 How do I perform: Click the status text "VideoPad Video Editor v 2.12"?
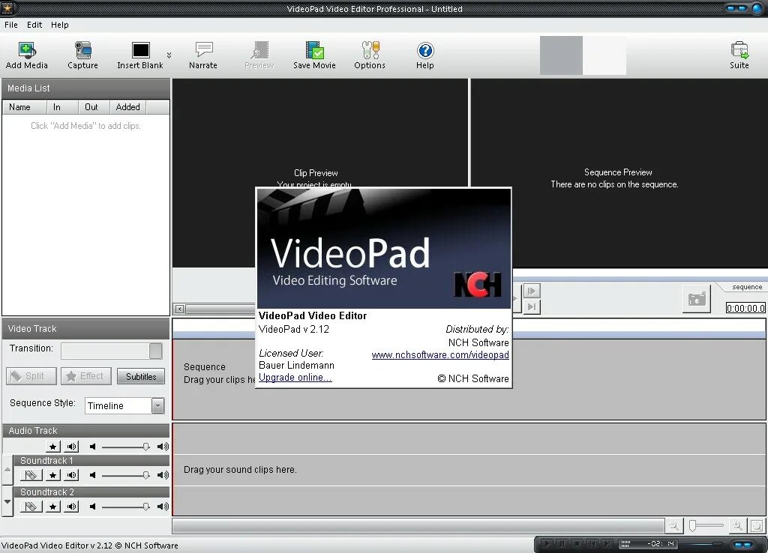coord(57,546)
